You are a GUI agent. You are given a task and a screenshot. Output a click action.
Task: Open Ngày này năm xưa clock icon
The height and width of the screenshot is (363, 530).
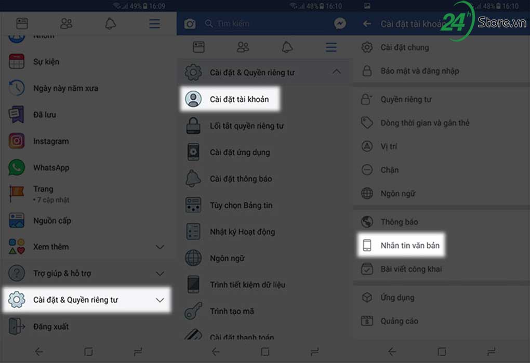(17, 88)
